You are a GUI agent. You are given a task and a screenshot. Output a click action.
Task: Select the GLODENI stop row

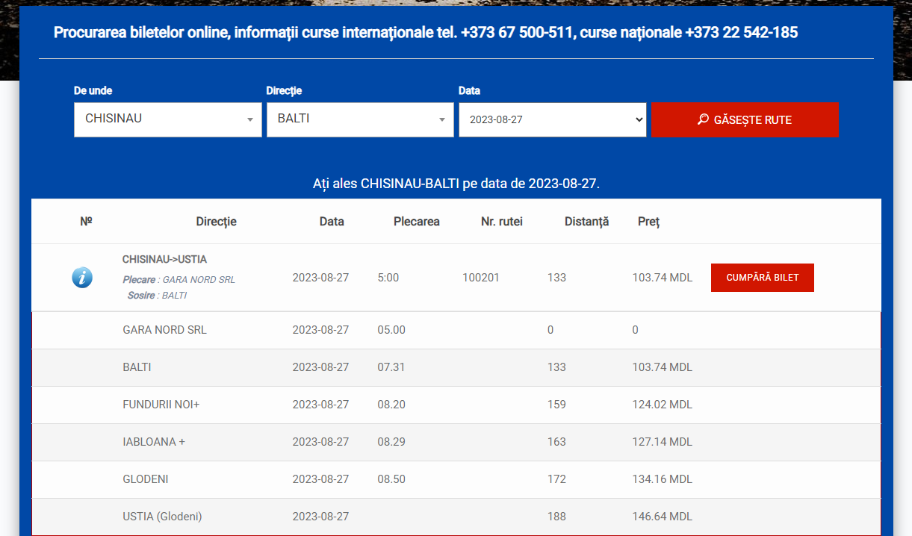tap(456, 479)
